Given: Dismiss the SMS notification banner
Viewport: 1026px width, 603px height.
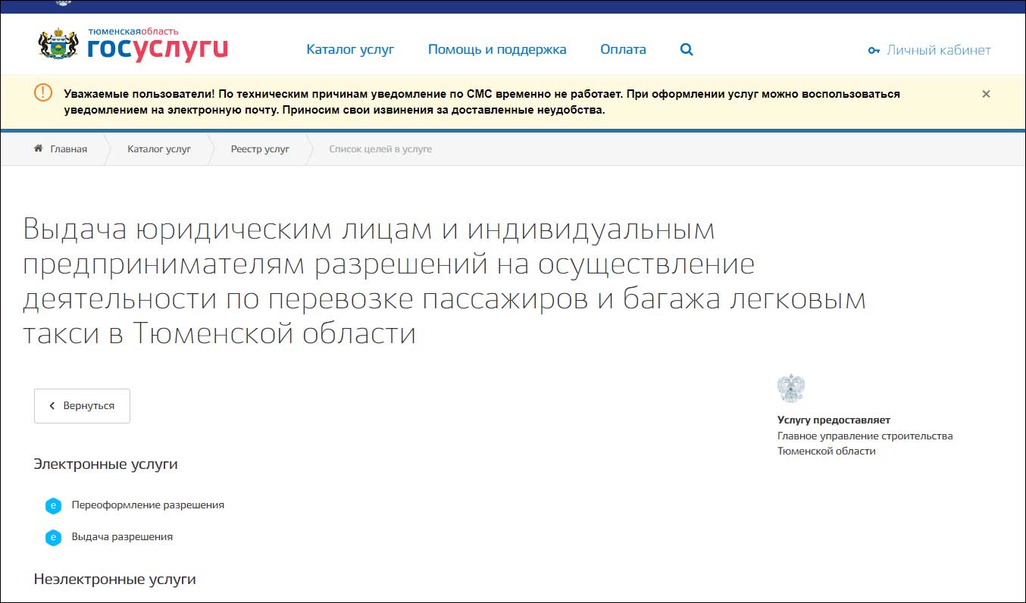Looking at the screenshot, I should point(986,94).
